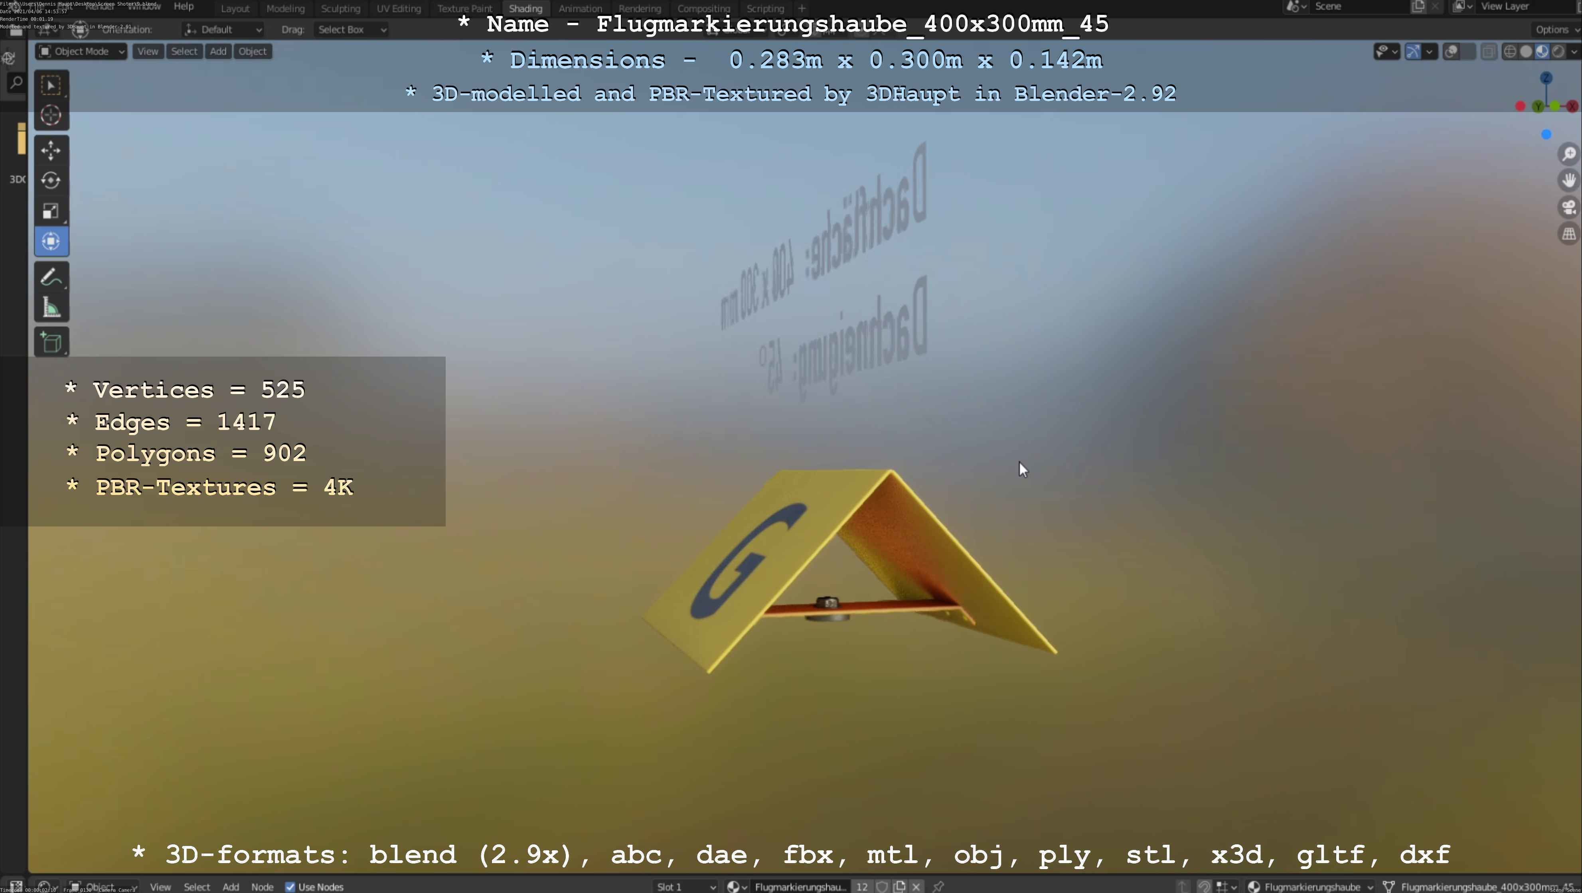Viewport: 1582px width, 893px height.
Task: Select the Select Box tool in toolbar
Action: [51, 85]
